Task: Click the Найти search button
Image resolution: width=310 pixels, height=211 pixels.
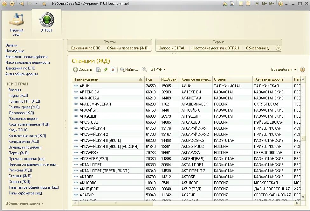Action: 129,69
